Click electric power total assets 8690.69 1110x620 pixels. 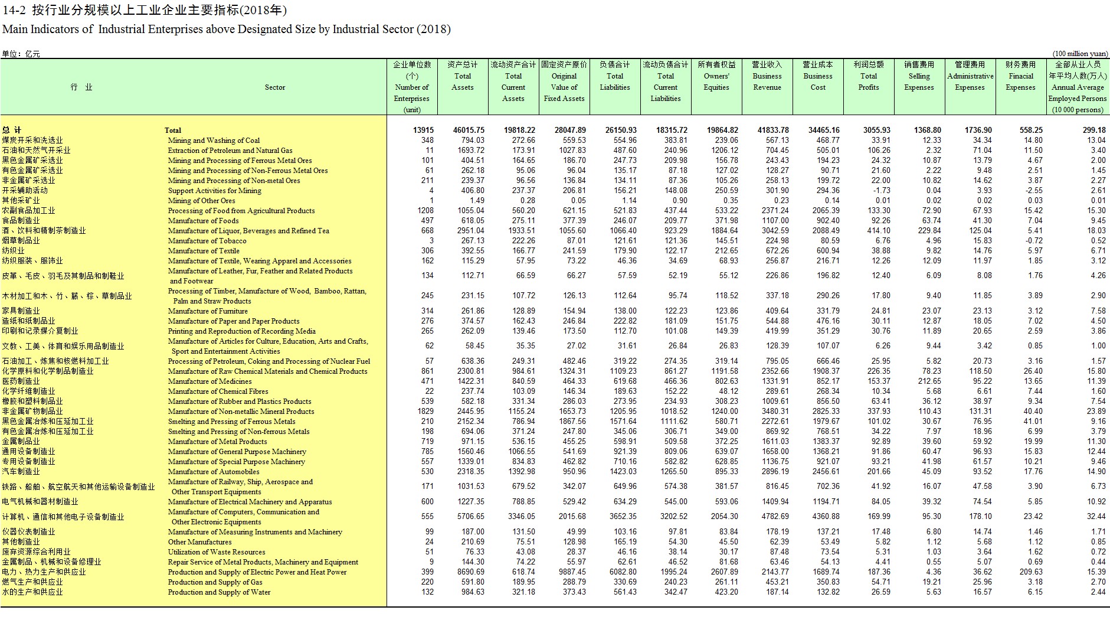[471, 572]
